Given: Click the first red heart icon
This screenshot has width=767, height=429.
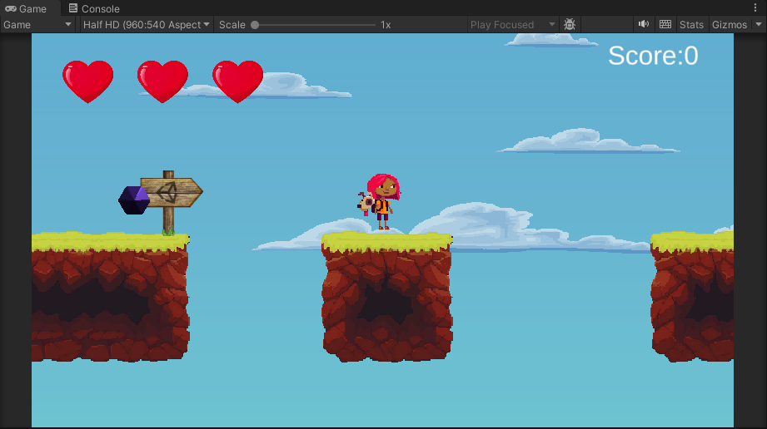Looking at the screenshot, I should click(x=88, y=81).
